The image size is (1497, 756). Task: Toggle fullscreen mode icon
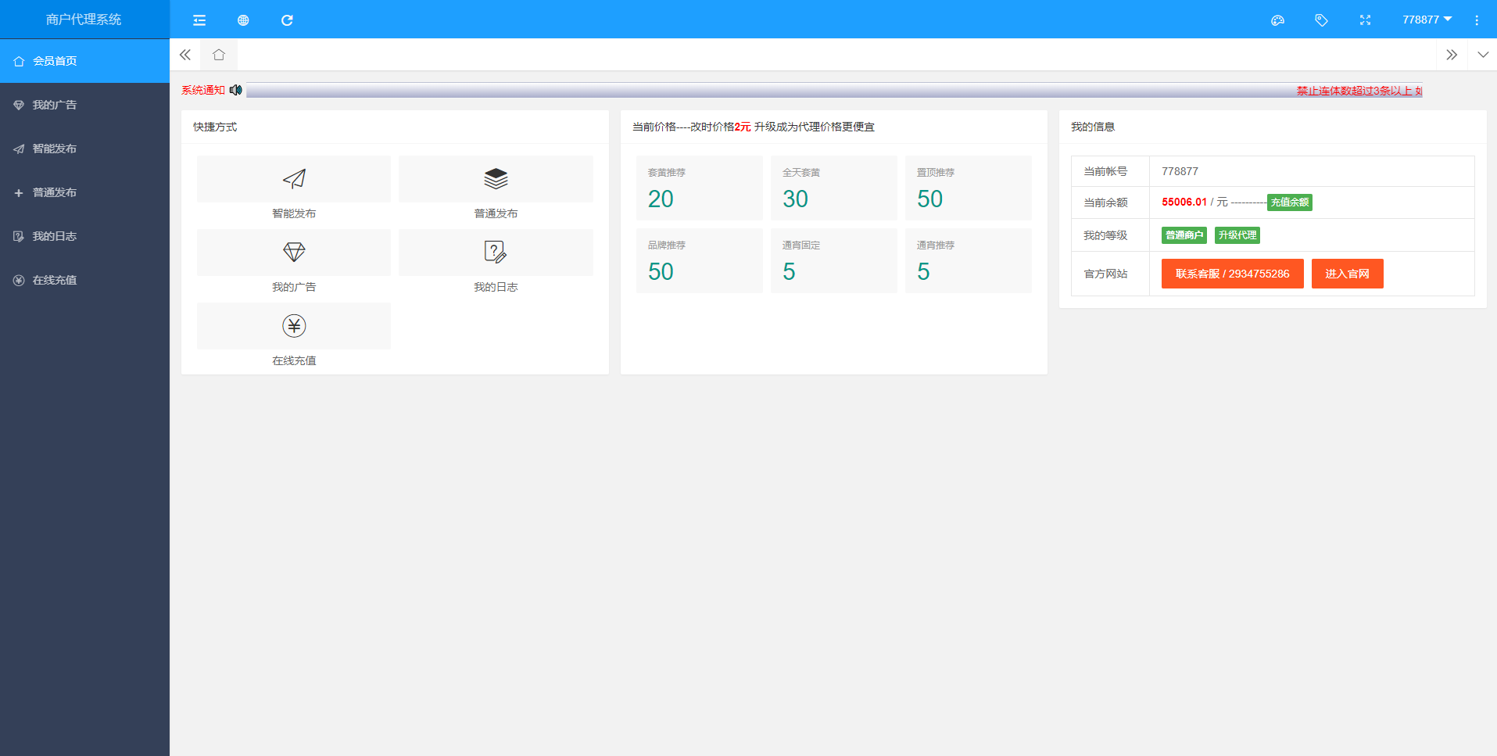coord(1365,20)
